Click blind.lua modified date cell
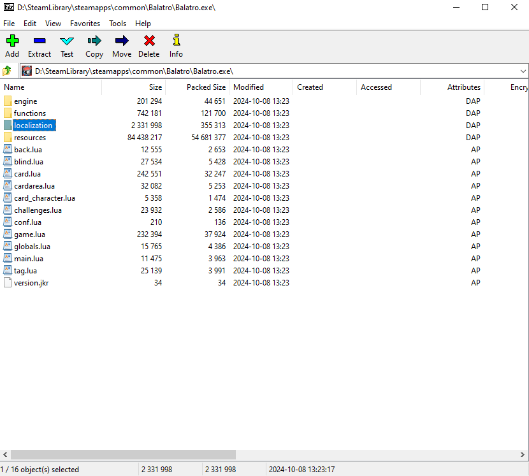 (261, 162)
